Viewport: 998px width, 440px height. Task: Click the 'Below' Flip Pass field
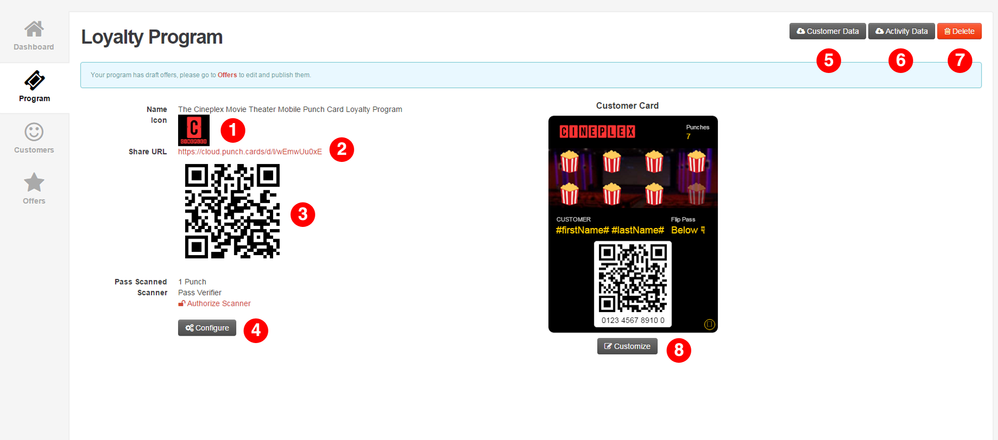coord(688,230)
